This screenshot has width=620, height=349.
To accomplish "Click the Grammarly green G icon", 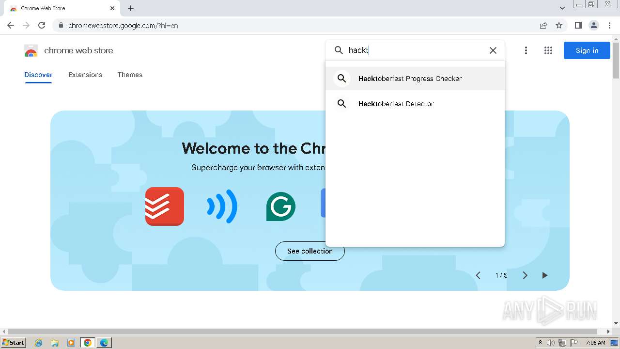I will click(x=281, y=206).
